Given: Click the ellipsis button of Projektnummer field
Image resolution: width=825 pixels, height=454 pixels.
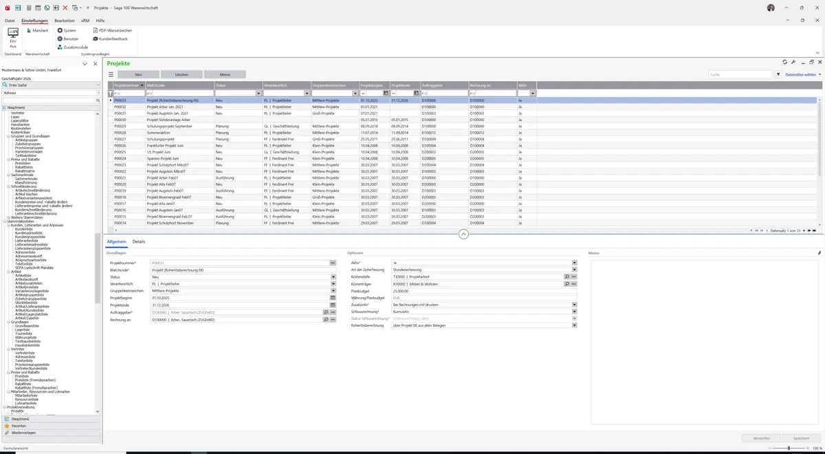Looking at the screenshot, I should click(333, 263).
